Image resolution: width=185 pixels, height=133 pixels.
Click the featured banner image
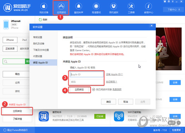(x=169, y=49)
